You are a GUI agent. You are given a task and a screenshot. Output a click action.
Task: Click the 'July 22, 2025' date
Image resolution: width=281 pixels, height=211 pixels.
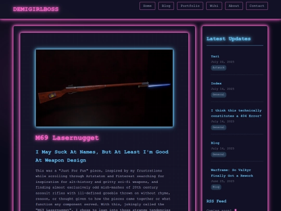tap(223, 62)
